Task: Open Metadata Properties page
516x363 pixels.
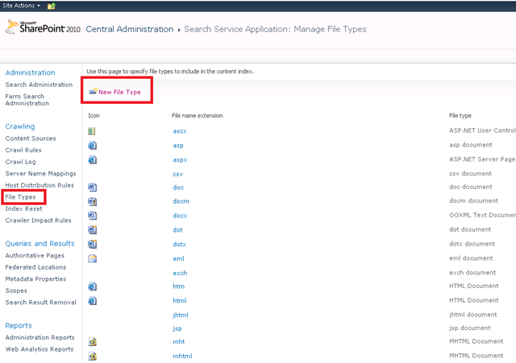Action: tap(35, 279)
